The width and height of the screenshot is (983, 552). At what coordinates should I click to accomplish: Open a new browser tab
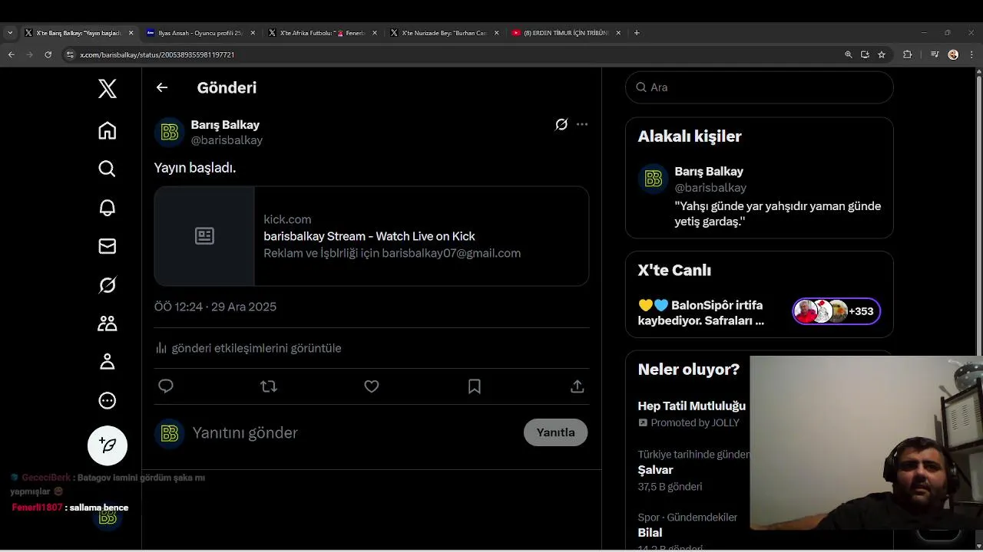point(637,33)
